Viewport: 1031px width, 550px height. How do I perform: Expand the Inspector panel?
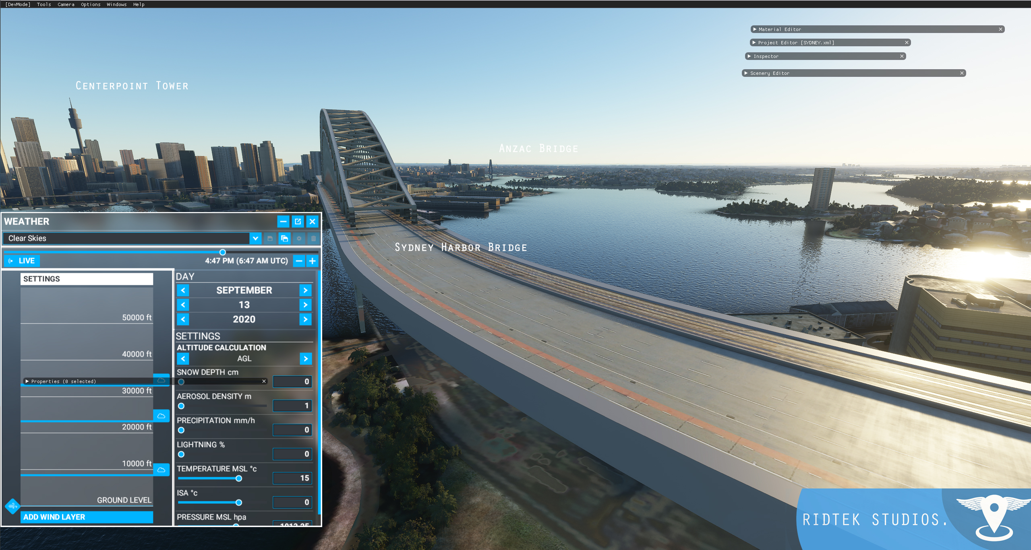pyautogui.click(x=749, y=56)
